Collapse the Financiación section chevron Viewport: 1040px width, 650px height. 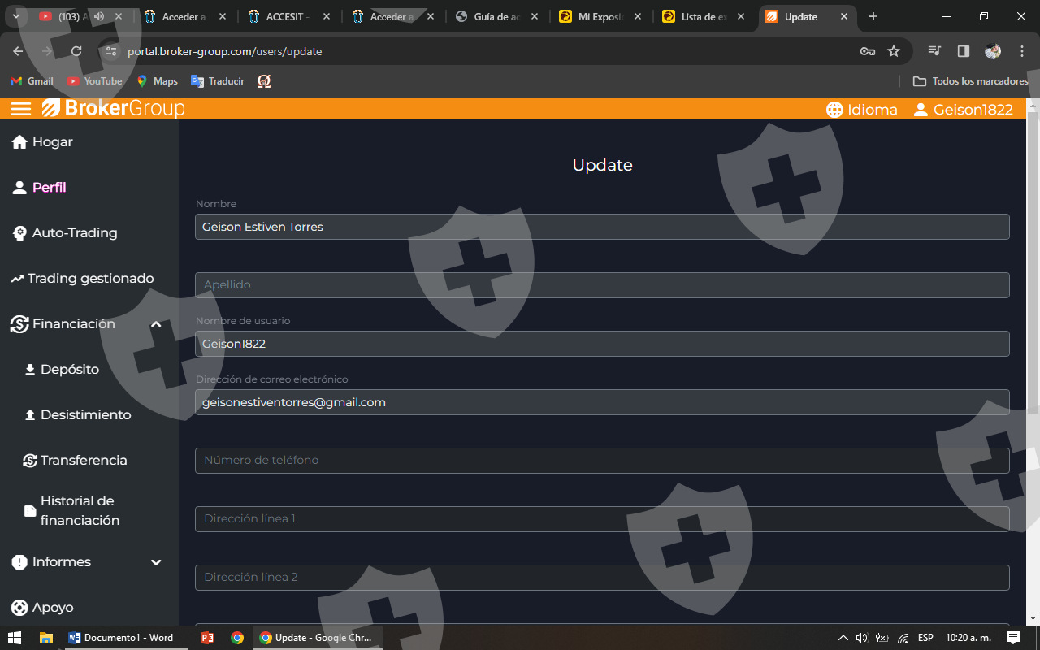pos(156,324)
